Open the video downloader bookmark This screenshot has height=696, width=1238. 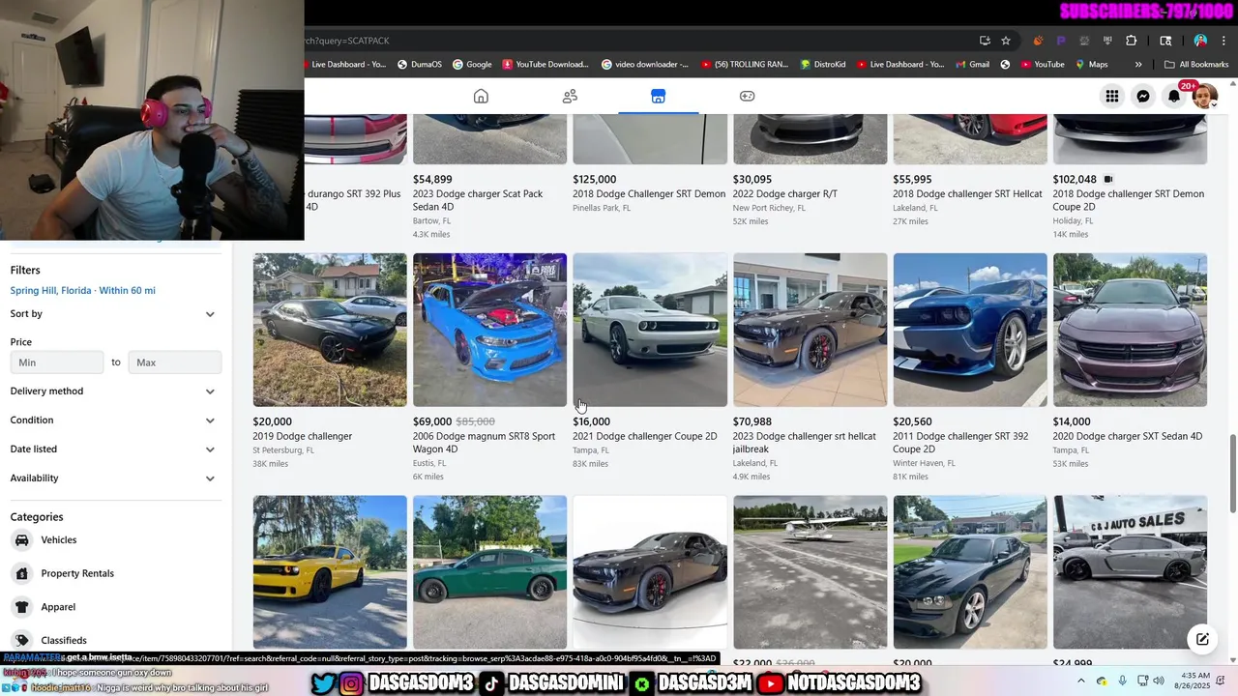click(x=645, y=65)
